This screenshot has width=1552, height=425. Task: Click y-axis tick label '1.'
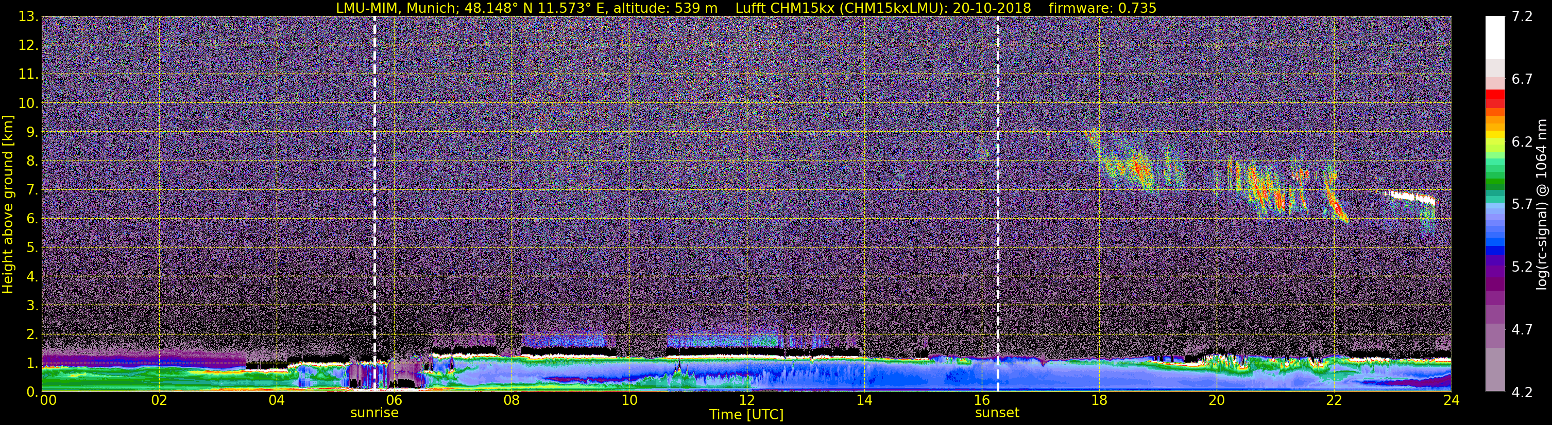[32, 363]
